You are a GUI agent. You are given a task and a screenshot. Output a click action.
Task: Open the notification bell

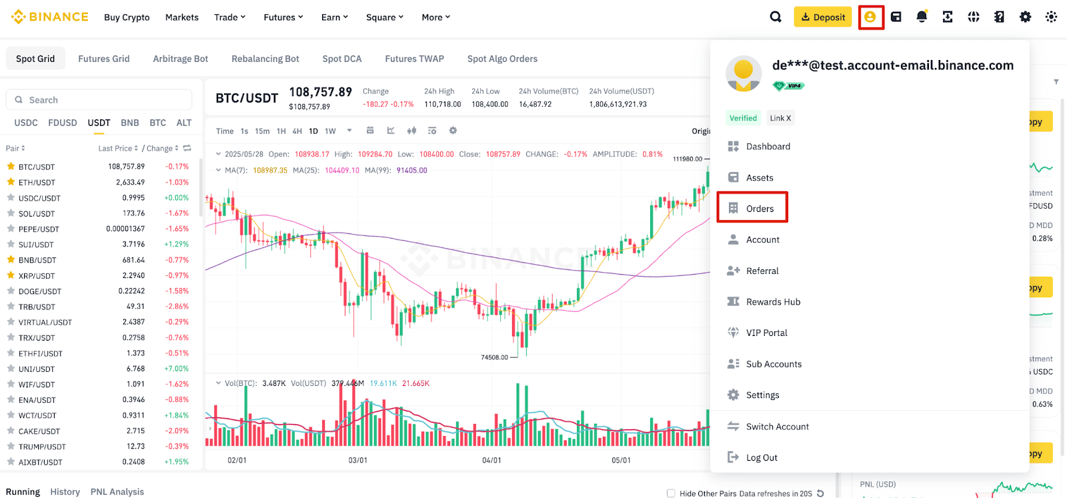(x=922, y=17)
